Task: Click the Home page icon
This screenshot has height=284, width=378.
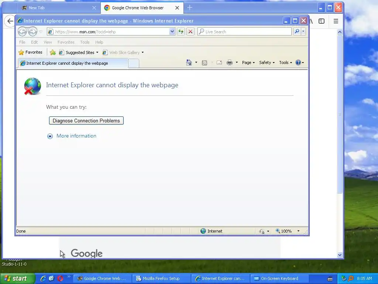Action: [189, 62]
